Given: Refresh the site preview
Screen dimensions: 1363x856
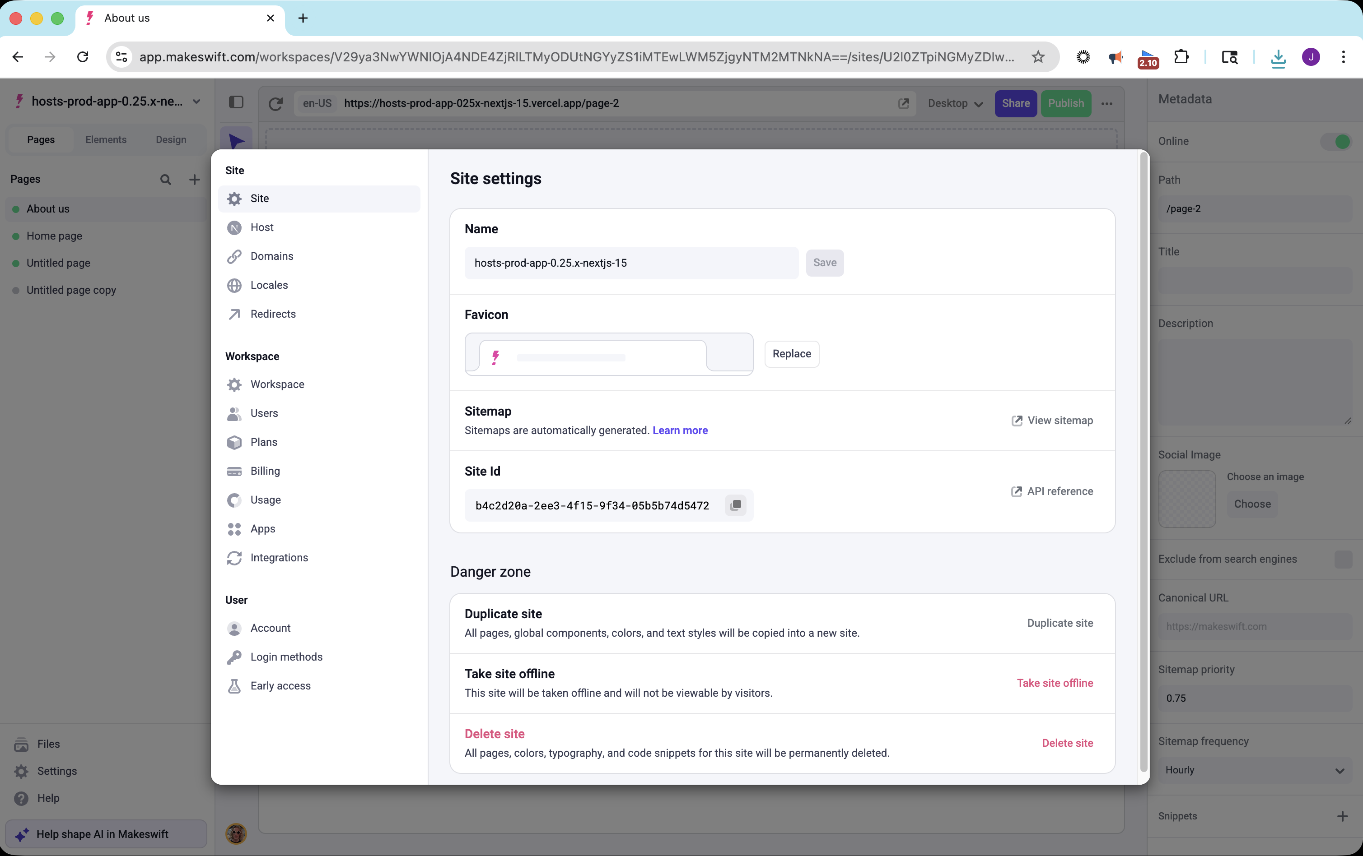Looking at the screenshot, I should point(276,103).
